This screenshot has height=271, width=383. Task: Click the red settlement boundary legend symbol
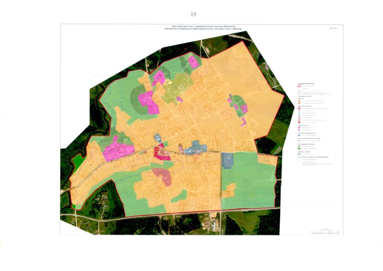coord(299,86)
